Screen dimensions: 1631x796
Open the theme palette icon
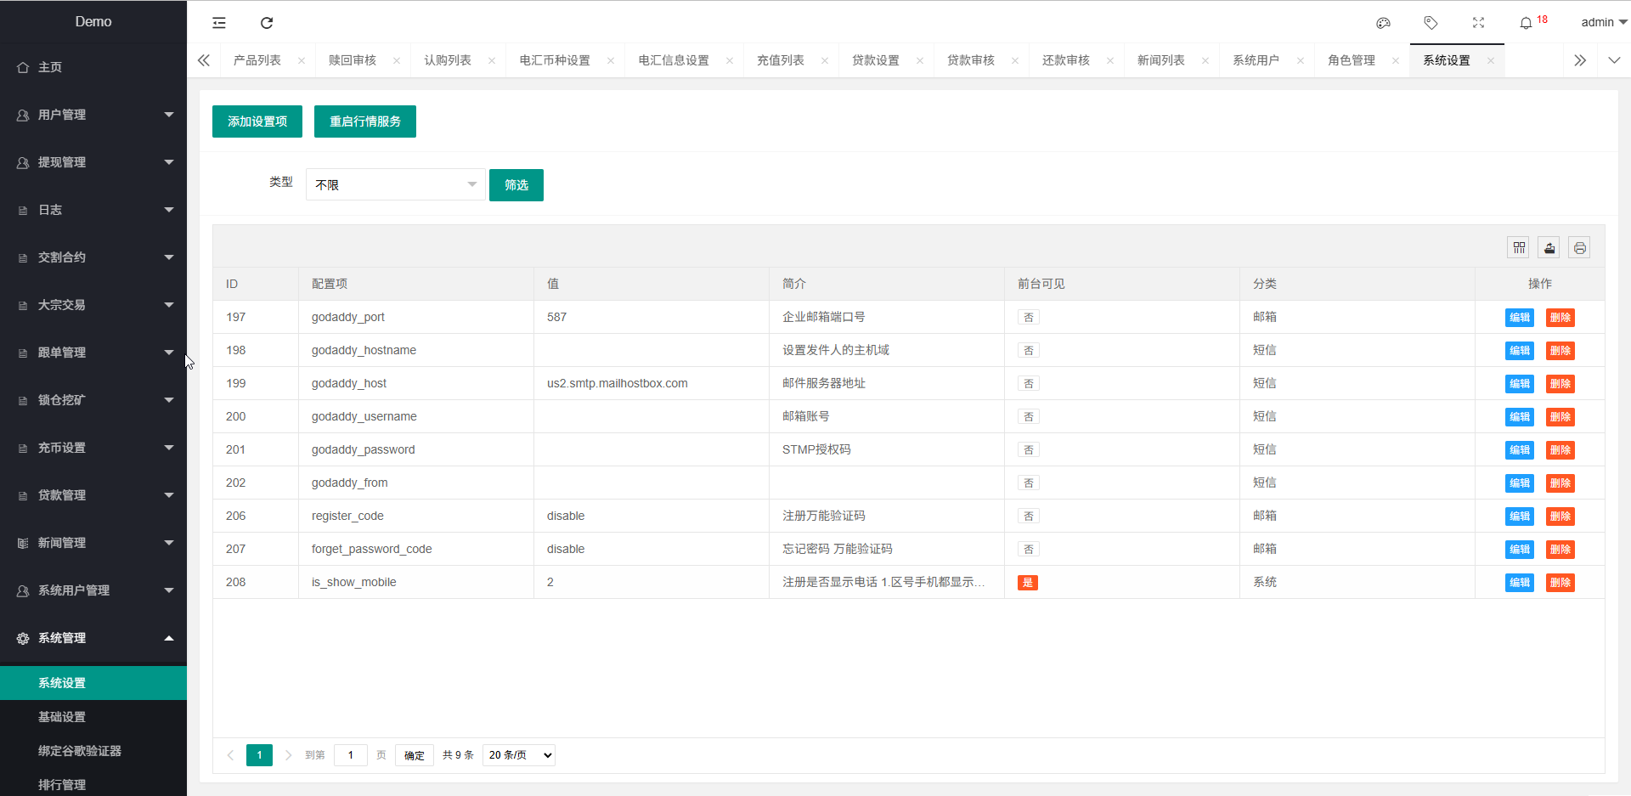1383,23
